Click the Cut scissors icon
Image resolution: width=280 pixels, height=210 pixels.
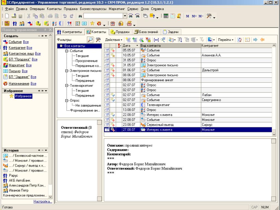tap(28, 16)
